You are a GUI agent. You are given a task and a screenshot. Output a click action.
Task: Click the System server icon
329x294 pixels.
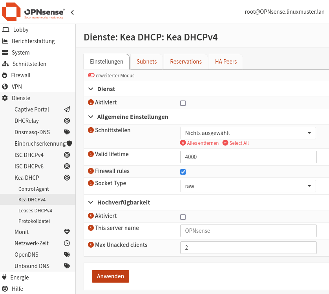pos(5,53)
